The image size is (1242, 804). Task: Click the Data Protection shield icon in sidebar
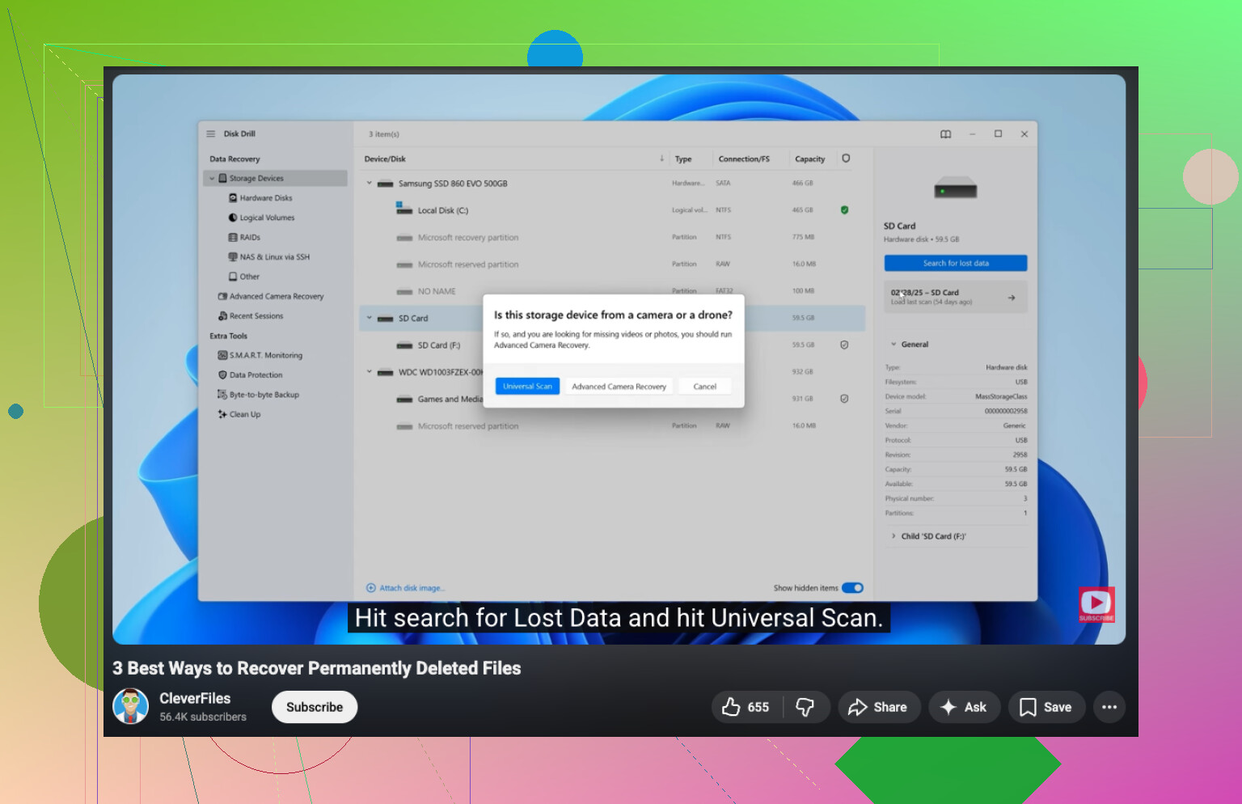point(222,375)
